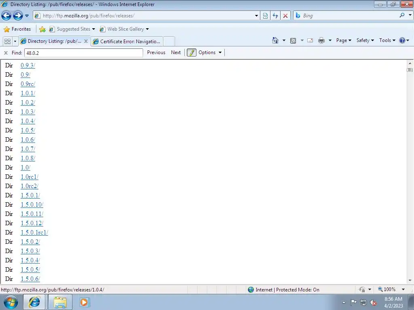Open the Page menu
The height and width of the screenshot is (310, 414).
tap(344, 40)
